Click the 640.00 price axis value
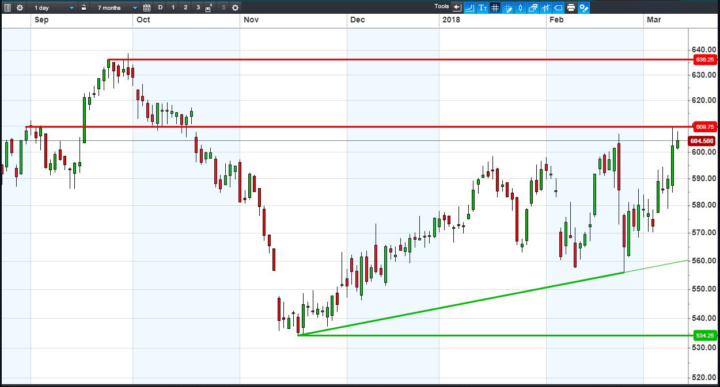Image resolution: width=720 pixels, height=387 pixels. (x=704, y=49)
